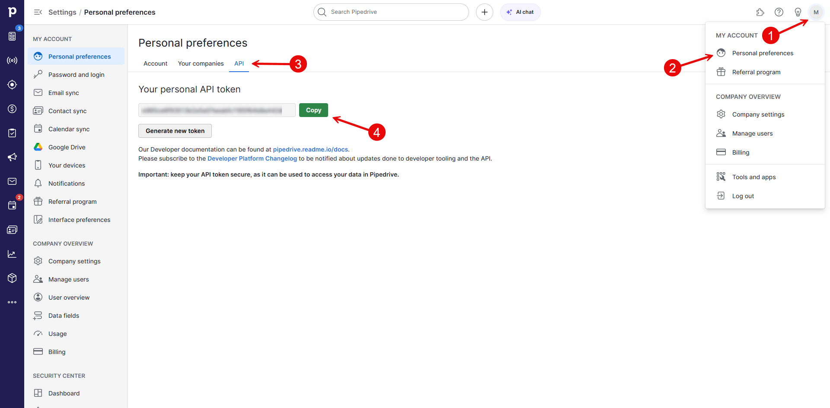Open the Campaigns megaphone sidebar icon
The width and height of the screenshot is (830, 408).
tap(12, 157)
